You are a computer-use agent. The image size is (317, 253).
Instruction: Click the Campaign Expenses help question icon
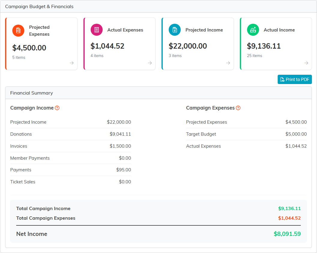238,108
